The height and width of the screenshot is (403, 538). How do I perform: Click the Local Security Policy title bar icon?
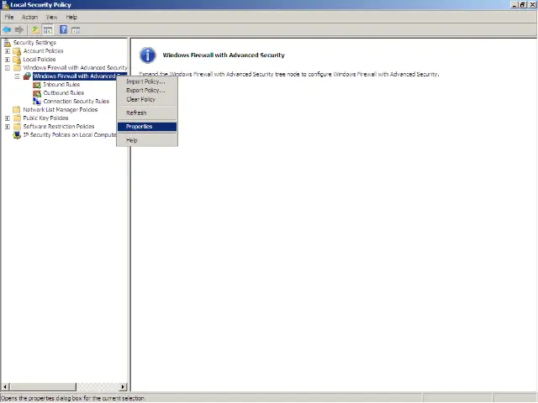[x=5, y=5]
